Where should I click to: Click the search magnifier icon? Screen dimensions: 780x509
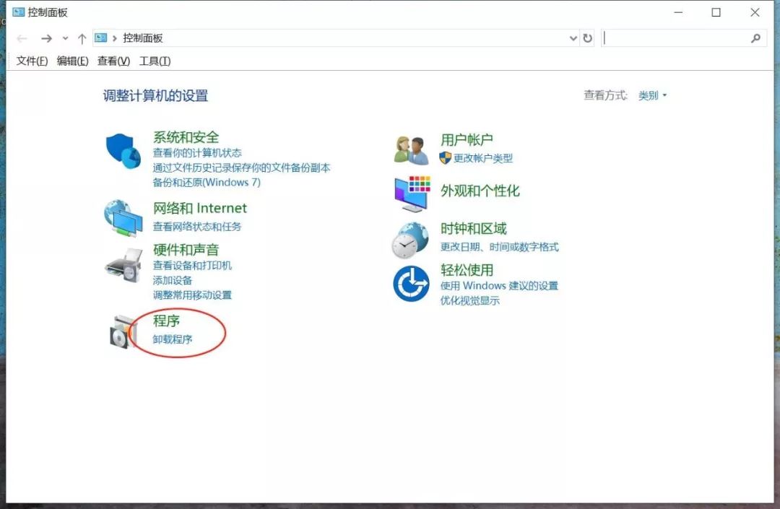(x=755, y=38)
